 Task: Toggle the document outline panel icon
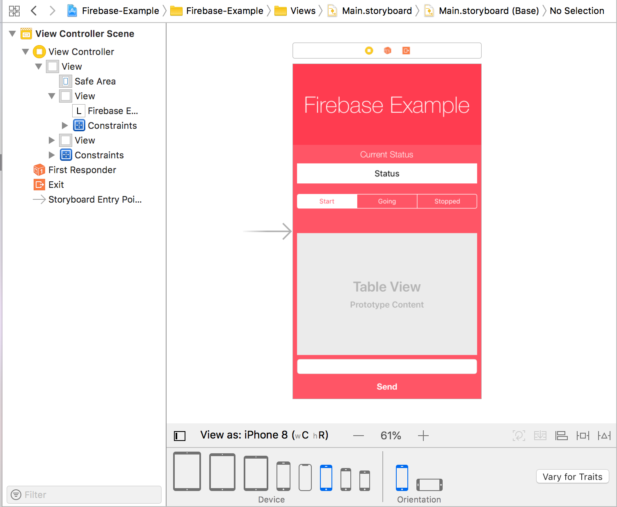(180, 436)
